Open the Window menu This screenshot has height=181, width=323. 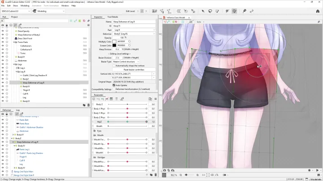click(65, 6)
